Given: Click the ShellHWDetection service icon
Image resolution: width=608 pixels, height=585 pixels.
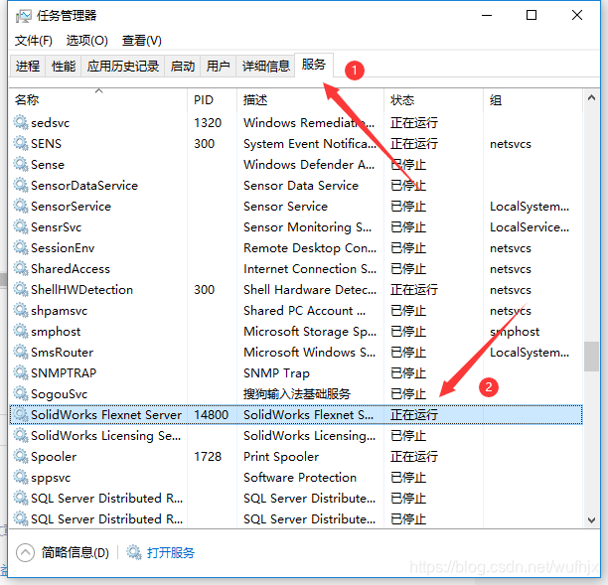Looking at the screenshot, I should click(x=20, y=290).
